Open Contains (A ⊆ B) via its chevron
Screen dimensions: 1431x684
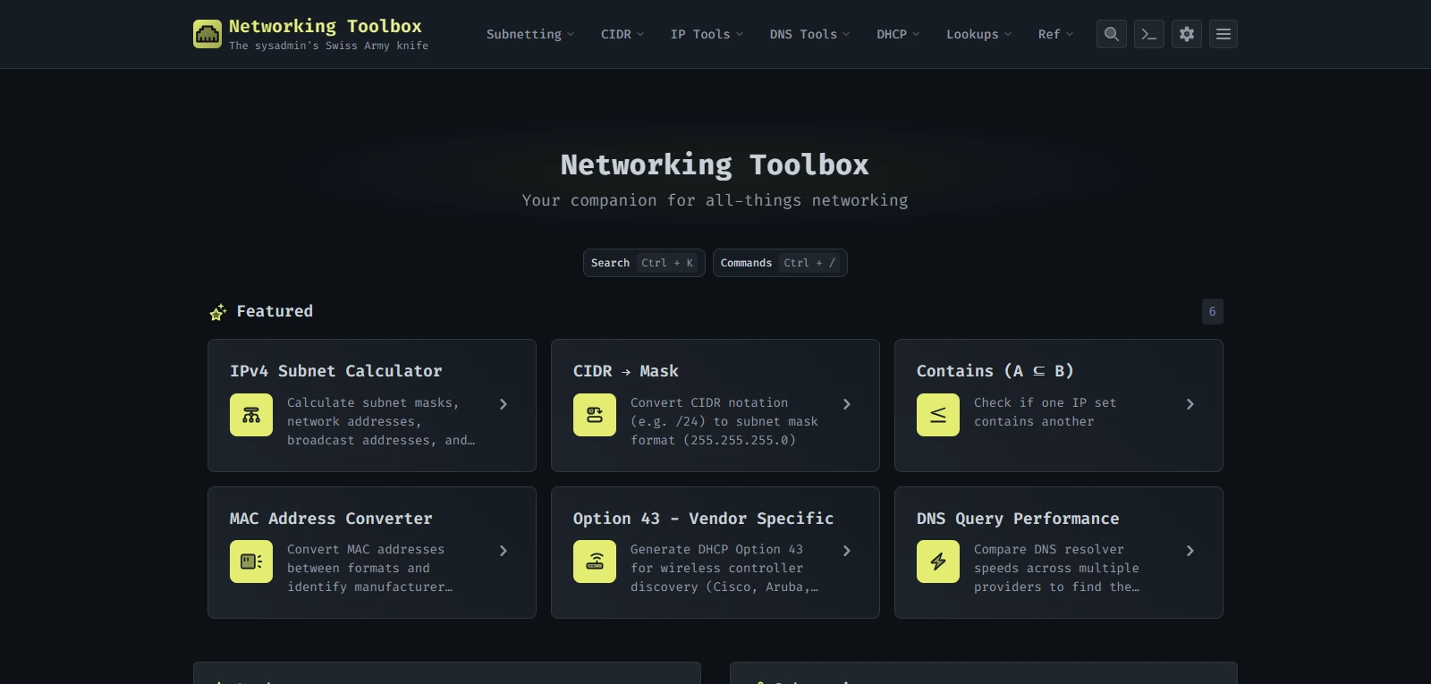pyautogui.click(x=1190, y=404)
